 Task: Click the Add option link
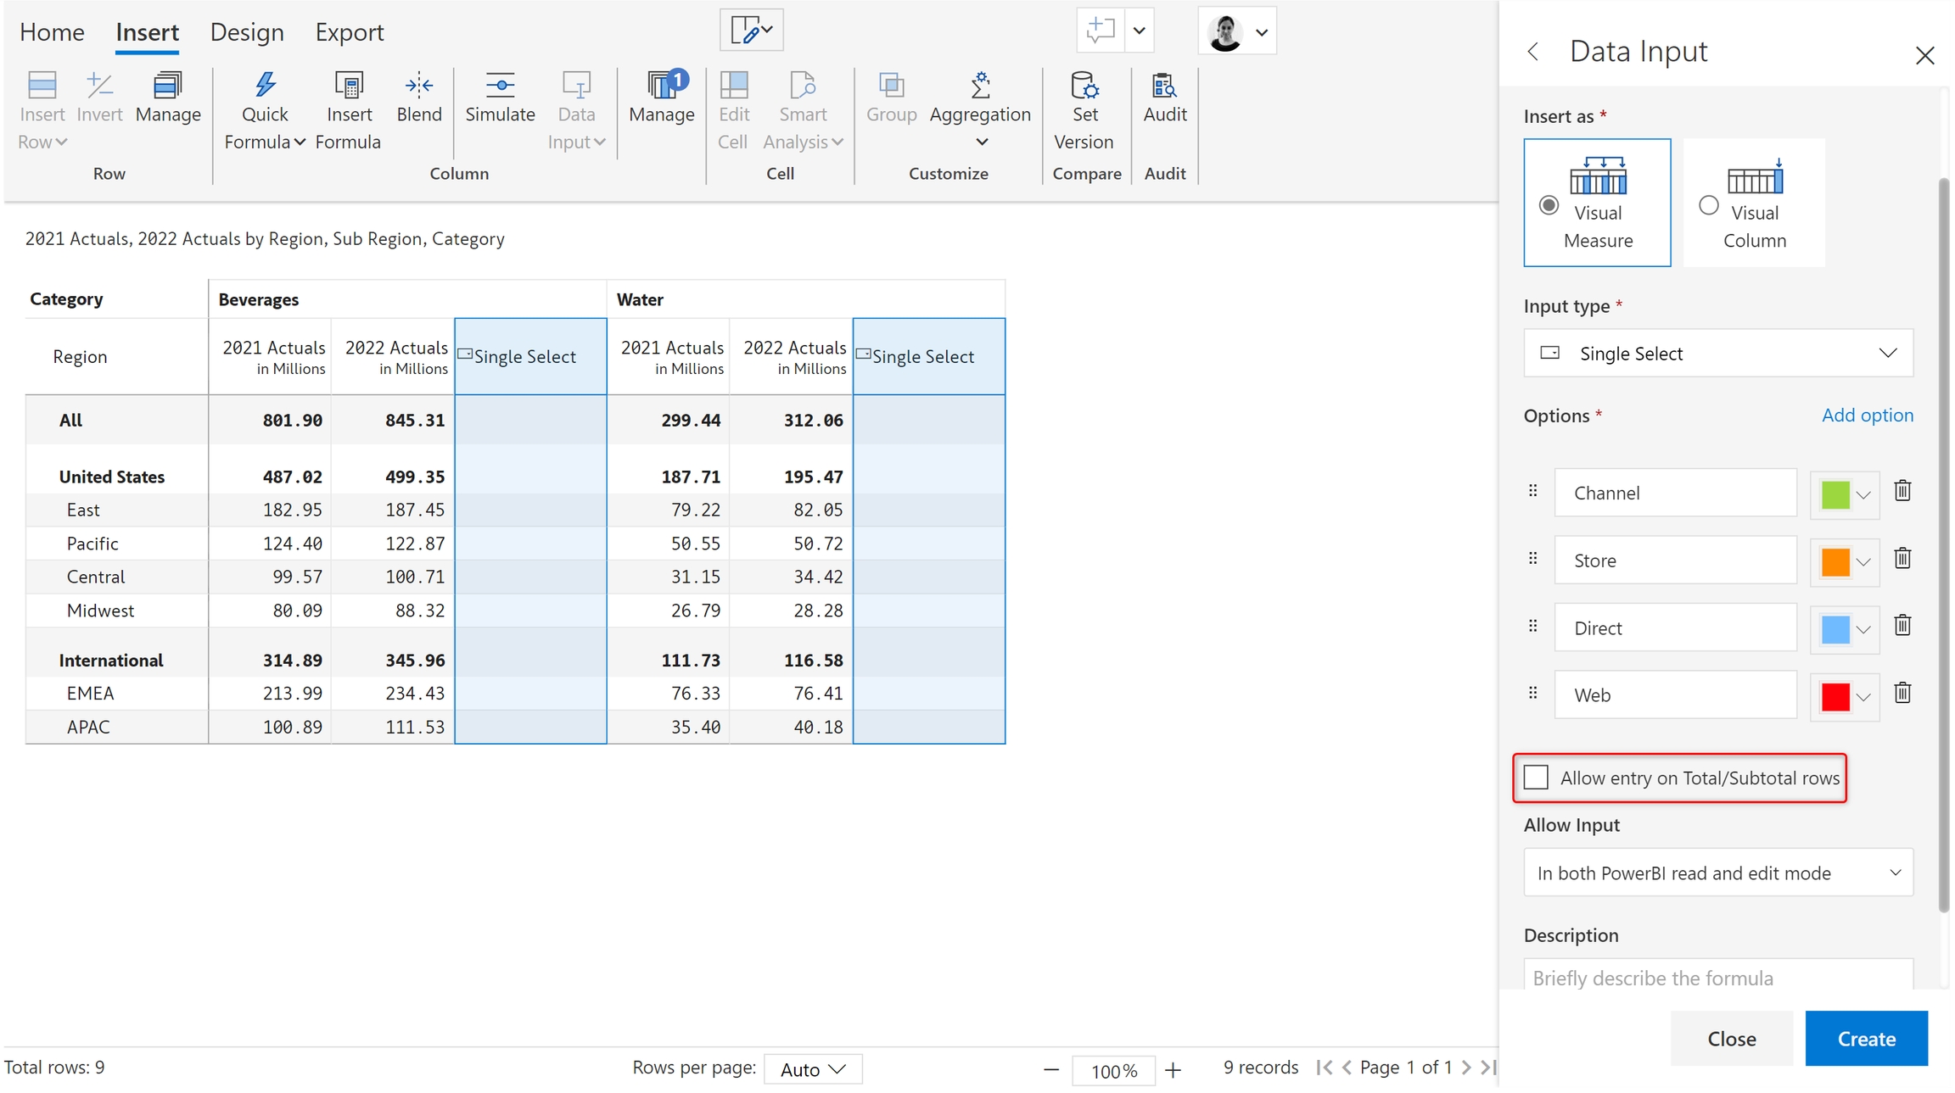point(1867,415)
